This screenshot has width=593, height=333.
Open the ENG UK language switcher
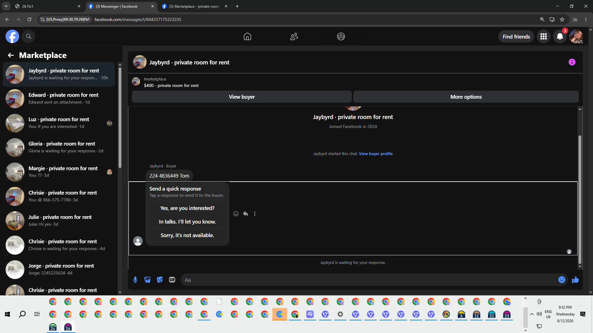pos(548,314)
